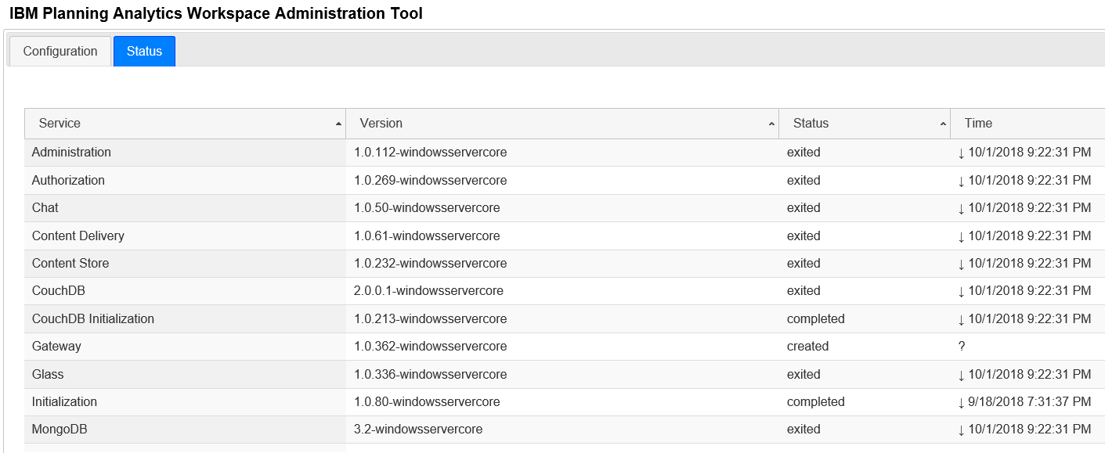This screenshot has height=453, width=1105.
Task: Click the sort arrow in the Service column header
Action: click(338, 124)
